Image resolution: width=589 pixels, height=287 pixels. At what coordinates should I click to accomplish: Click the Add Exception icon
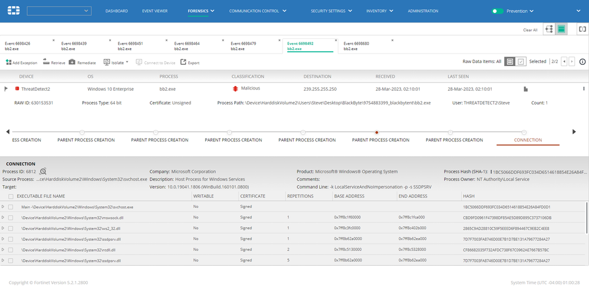click(8, 62)
